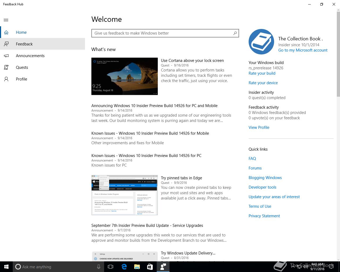Open Terms of Use link
The image size is (340, 272).
click(260, 206)
